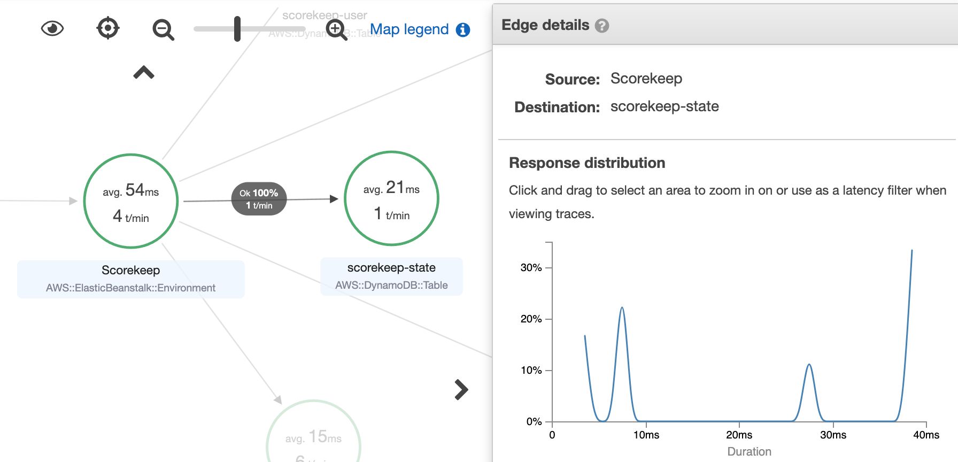
Task: Select the faded 15ms average node
Action: [313, 436]
